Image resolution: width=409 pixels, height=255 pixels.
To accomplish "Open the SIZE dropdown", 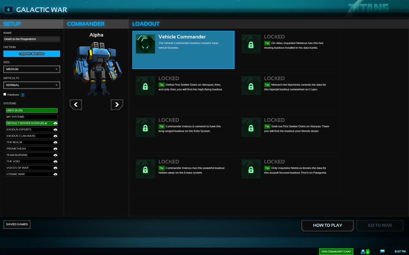I will (31, 69).
